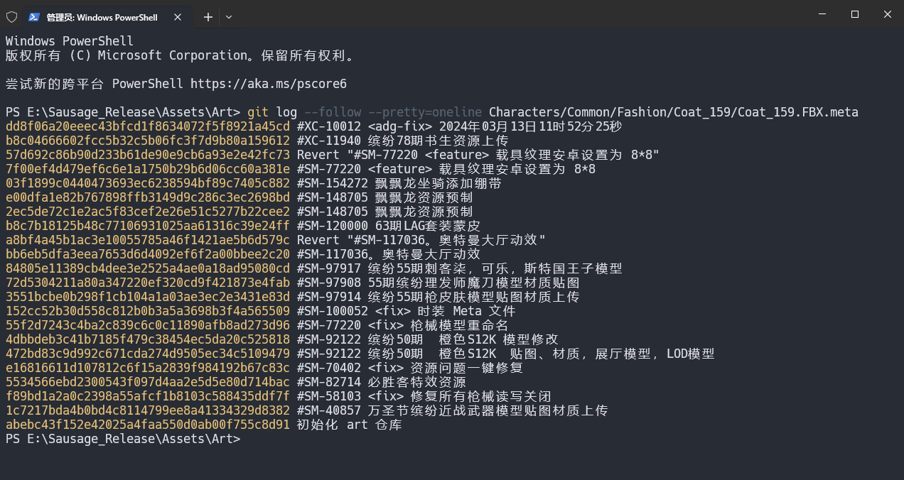Screen dimensions: 904x480
Task: Expand the new-tab profile dropdown chevron
Action: point(228,16)
